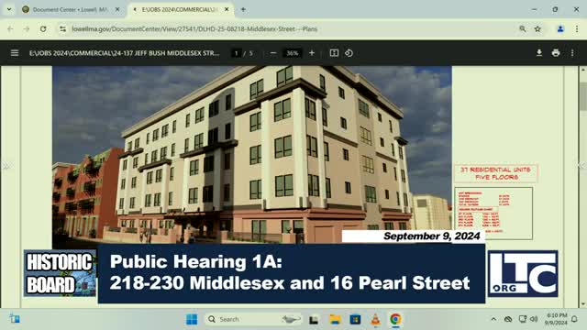
Task: Reload the current browser page
Action: [x=43, y=28]
